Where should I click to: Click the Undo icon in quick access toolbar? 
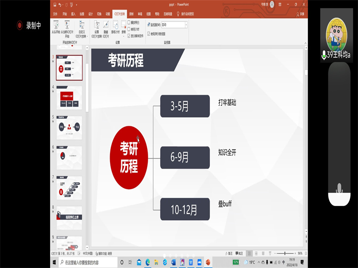point(60,5)
